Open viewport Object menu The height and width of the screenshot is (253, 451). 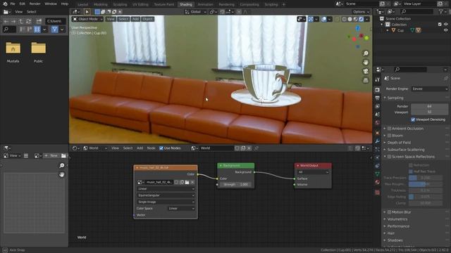click(x=147, y=19)
